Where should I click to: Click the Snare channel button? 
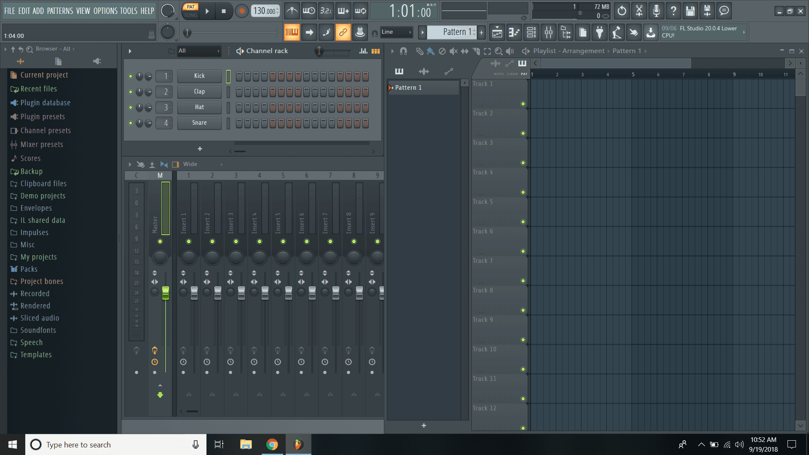199,123
